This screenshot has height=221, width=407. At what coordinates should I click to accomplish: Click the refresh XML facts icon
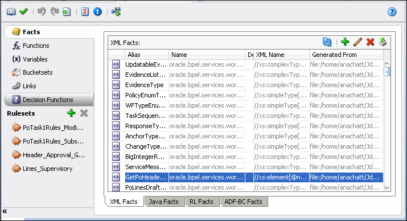(x=327, y=42)
